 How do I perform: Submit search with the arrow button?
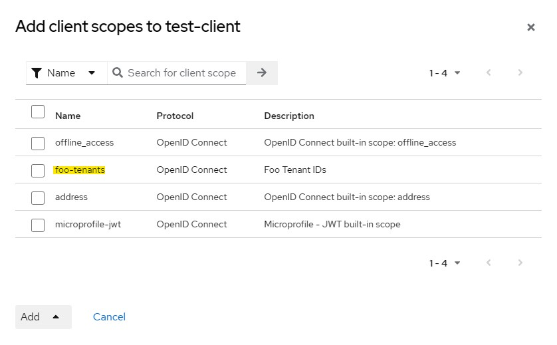click(x=262, y=72)
